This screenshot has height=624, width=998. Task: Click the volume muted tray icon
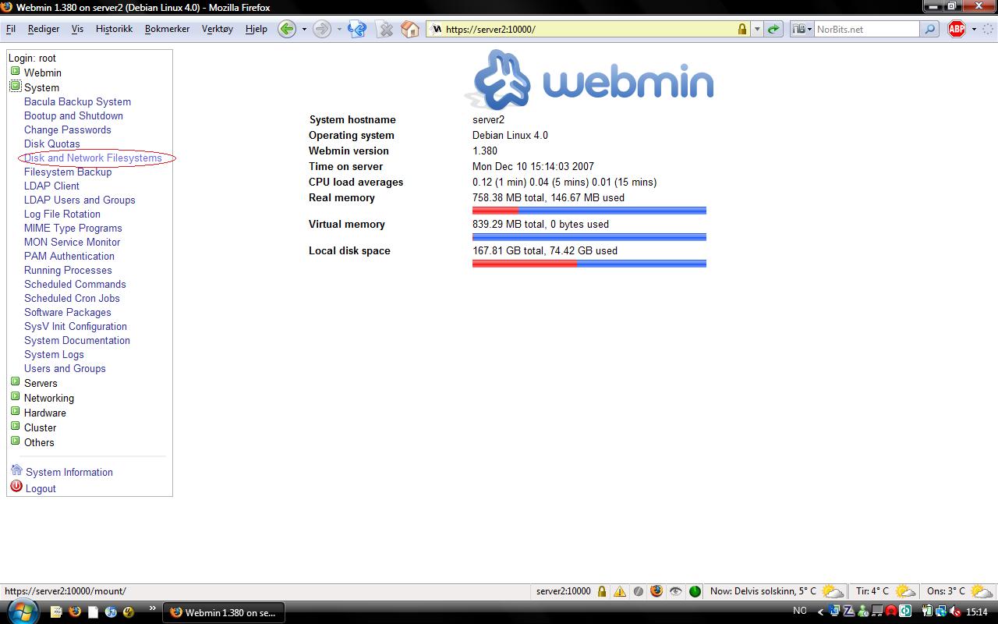[956, 612]
